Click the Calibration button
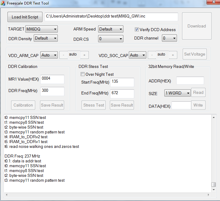220x201 pixels. (x=23, y=105)
